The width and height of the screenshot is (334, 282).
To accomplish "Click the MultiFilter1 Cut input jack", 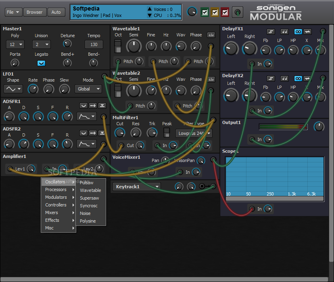I will click(x=121, y=145).
